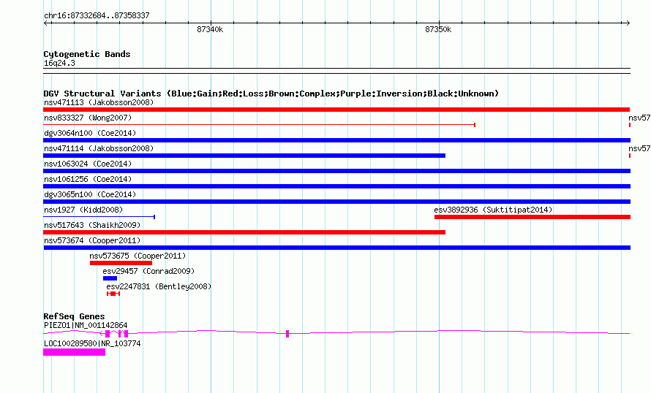Select the thin red nsv833327 variant line
Viewport: 651px width, 393px height.
click(260, 125)
